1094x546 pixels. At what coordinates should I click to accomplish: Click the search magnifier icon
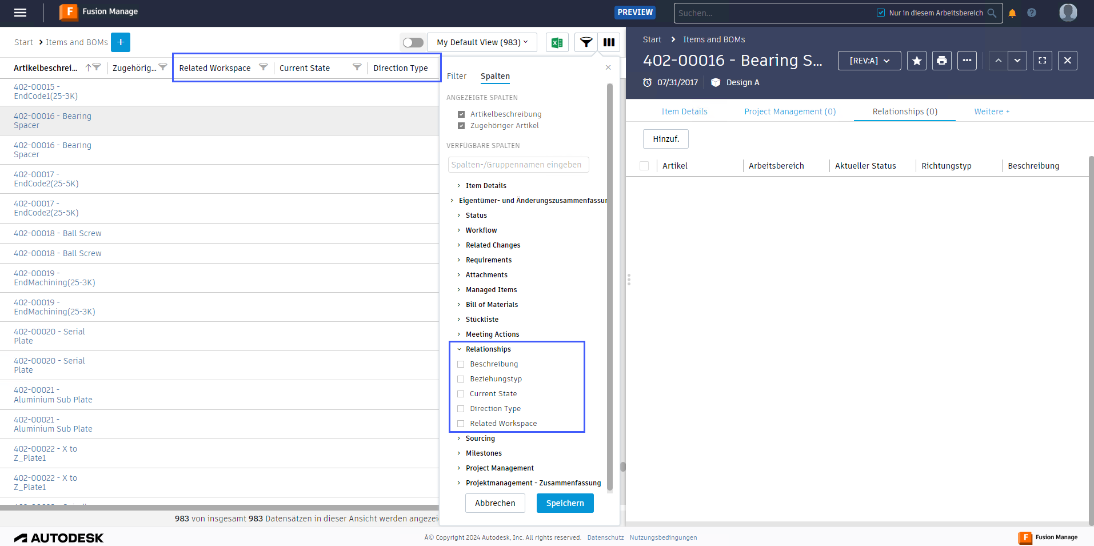pyautogui.click(x=992, y=13)
